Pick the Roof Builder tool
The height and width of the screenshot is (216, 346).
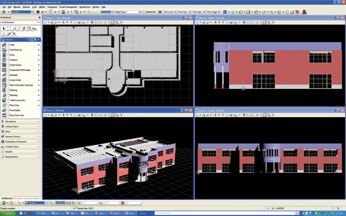14,110
